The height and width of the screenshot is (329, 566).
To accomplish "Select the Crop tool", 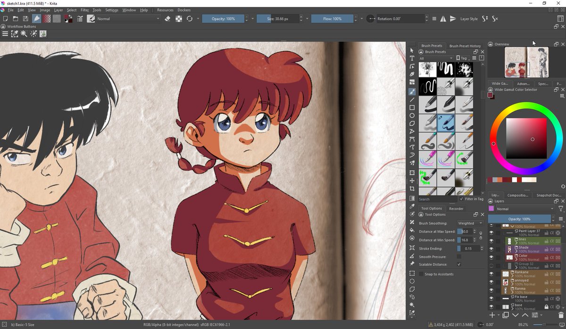I will [412, 189].
